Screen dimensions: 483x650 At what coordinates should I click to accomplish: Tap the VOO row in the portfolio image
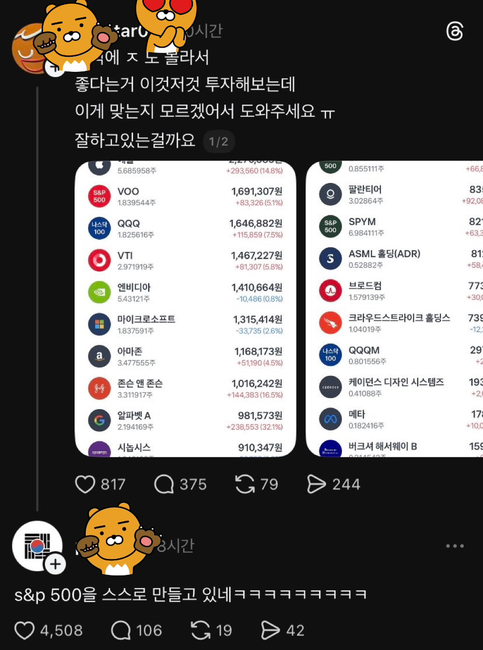tap(185, 196)
